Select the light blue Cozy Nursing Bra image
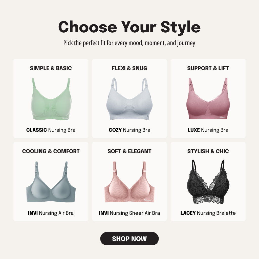This screenshot has width=259, height=259. point(129,99)
